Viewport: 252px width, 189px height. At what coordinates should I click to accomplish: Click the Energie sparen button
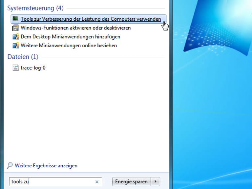(131, 181)
